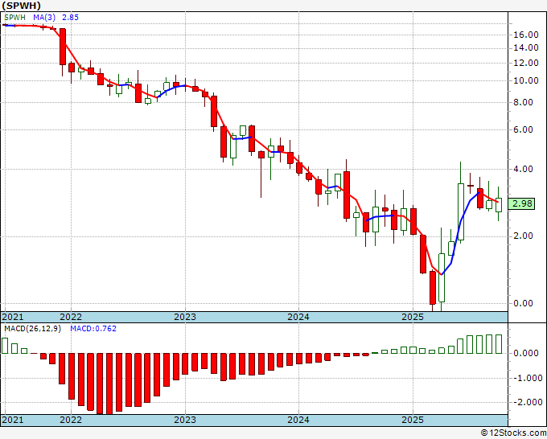The height and width of the screenshot is (439, 547).
Task: Click the 2021 label on price chart axis
Action: (x=13, y=317)
